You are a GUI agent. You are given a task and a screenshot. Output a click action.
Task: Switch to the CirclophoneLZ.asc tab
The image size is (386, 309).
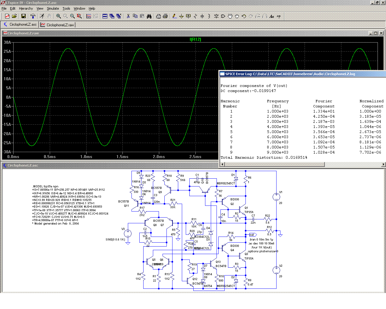point(20,25)
